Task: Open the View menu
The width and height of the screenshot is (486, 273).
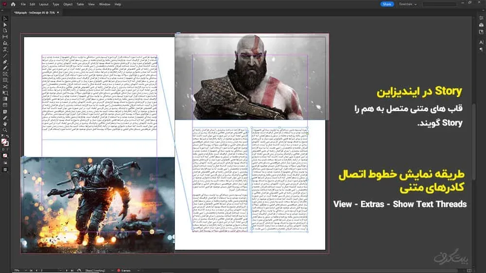Action: 91,4
